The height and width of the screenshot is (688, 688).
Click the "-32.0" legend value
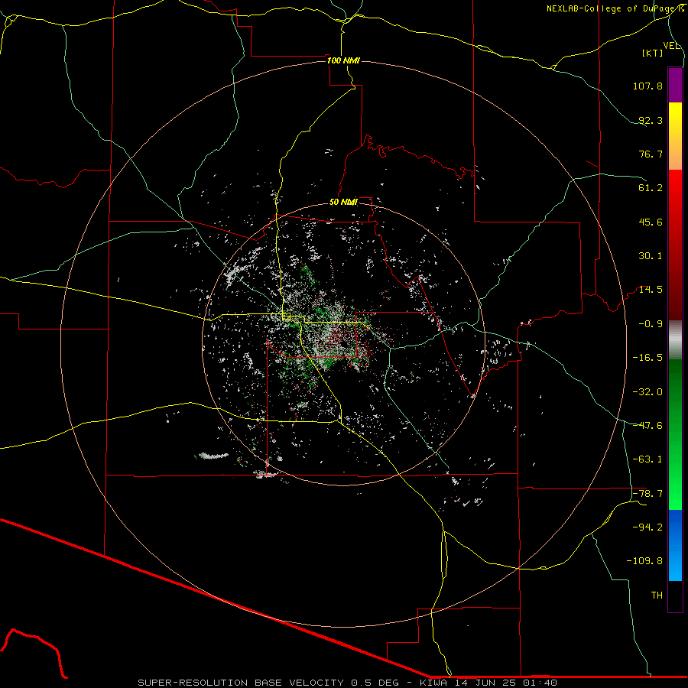(x=647, y=392)
